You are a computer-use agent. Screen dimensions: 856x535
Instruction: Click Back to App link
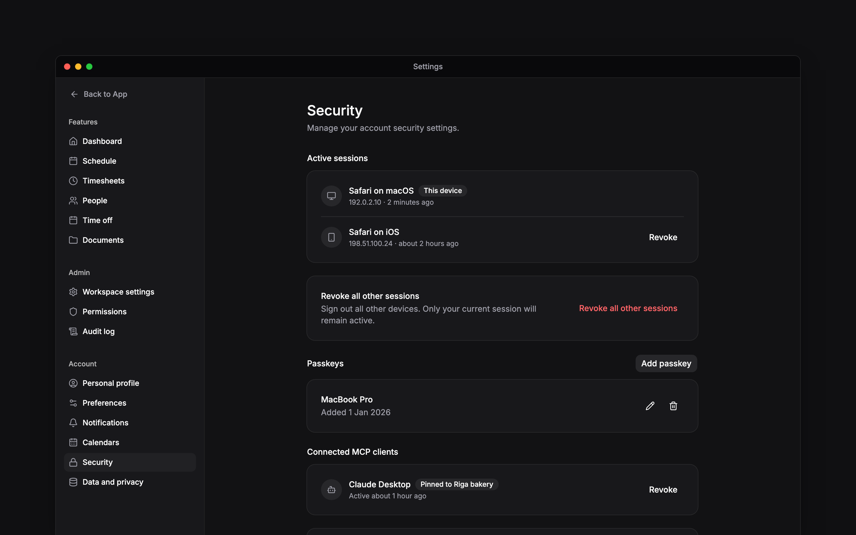[x=99, y=94]
